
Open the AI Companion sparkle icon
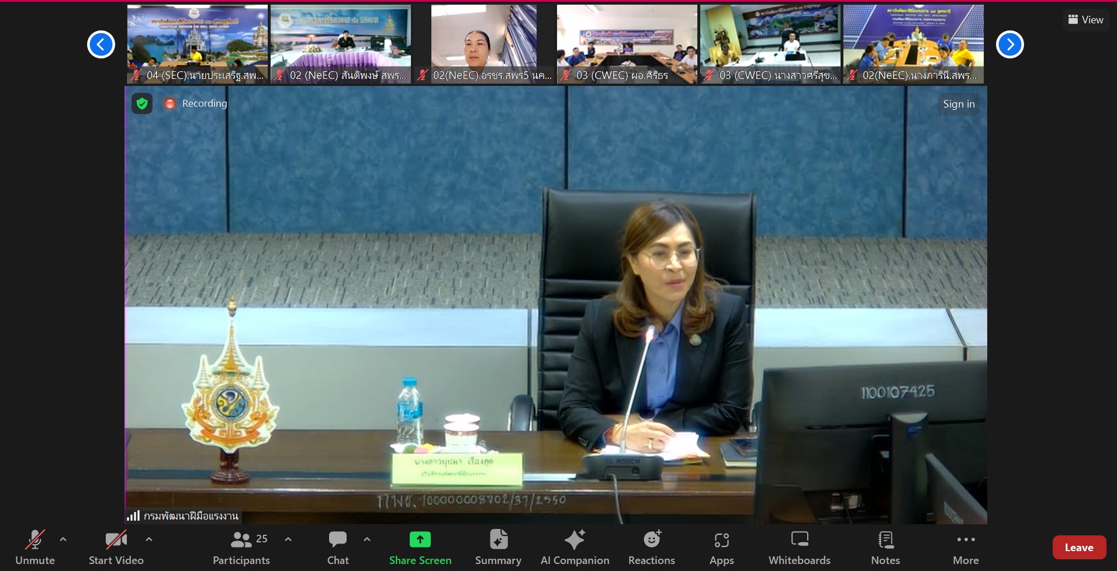click(x=575, y=540)
